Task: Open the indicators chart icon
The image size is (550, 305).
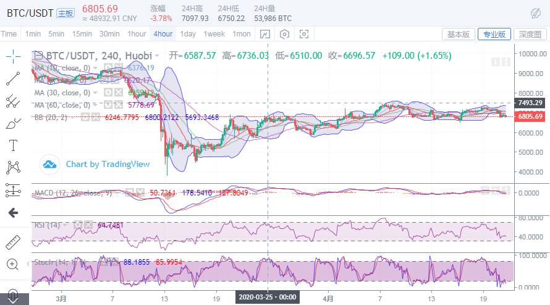Action: [265, 34]
